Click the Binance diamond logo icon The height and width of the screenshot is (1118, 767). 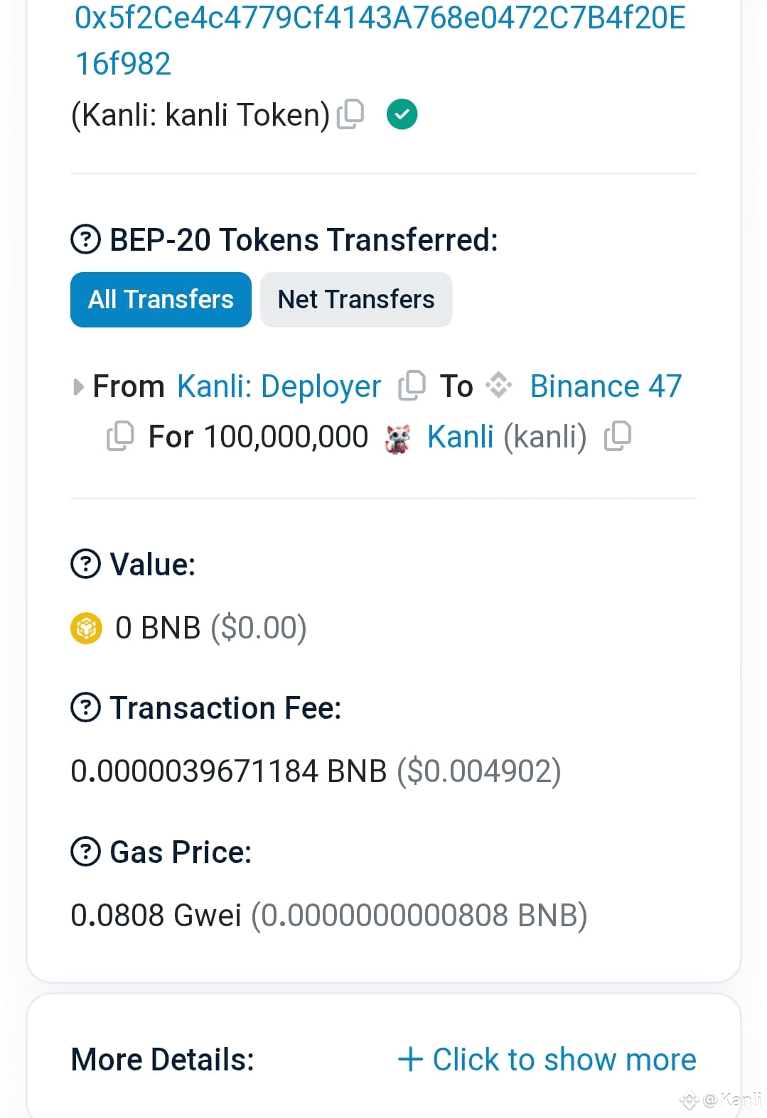pyautogui.click(x=498, y=386)
